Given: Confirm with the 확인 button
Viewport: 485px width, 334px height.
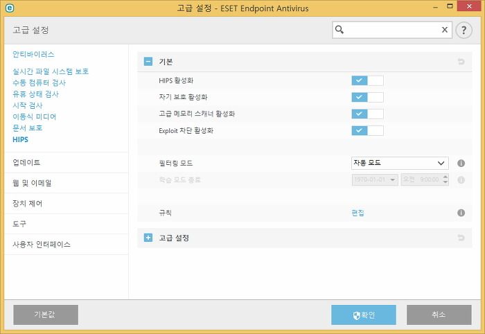Looking at the screenshot, I should coord(364,315).
